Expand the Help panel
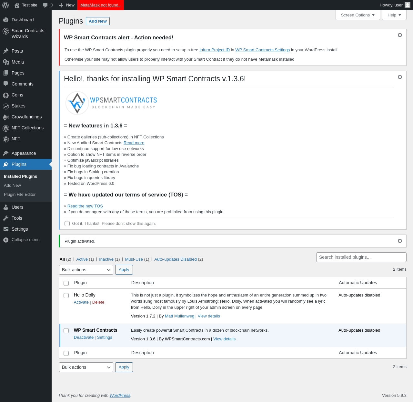This screenshot has width=413, height=402. [394, 15]
